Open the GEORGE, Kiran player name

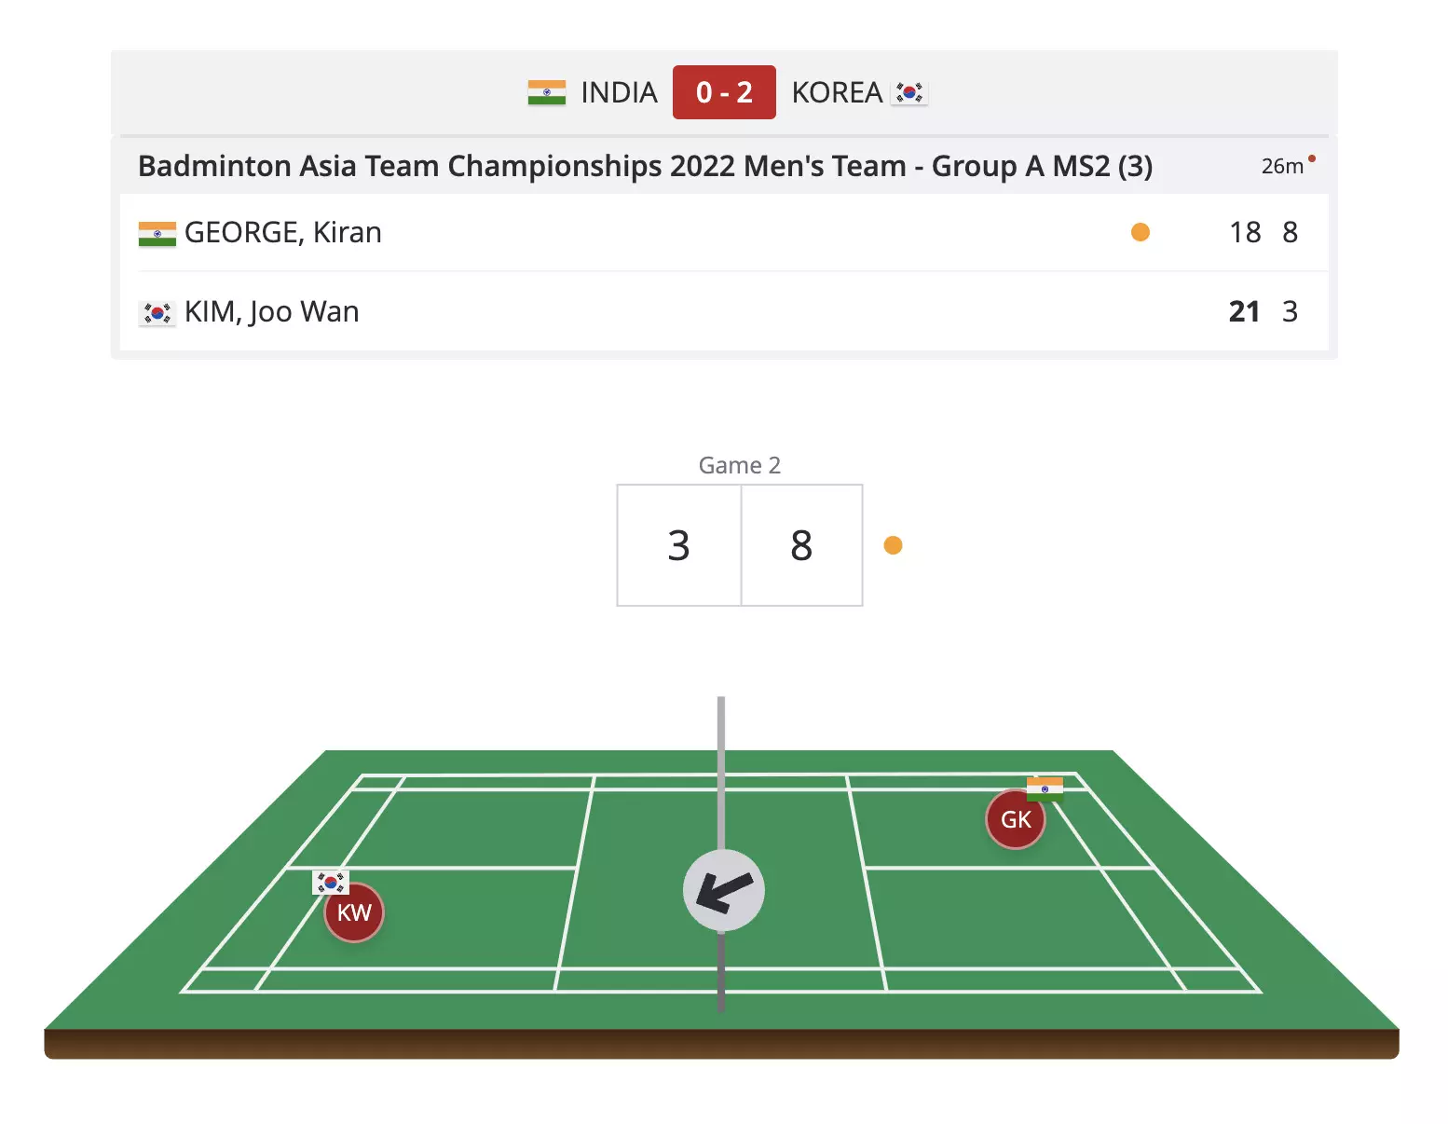pos(283,232)
